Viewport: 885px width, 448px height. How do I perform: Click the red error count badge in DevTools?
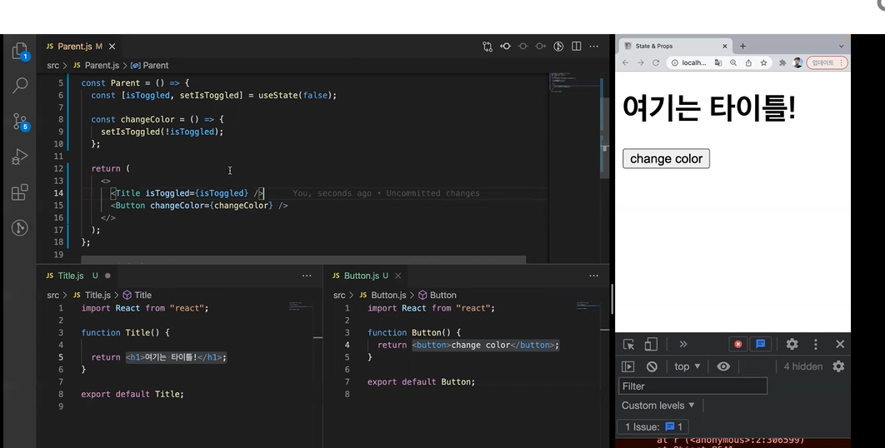point(737,344)
